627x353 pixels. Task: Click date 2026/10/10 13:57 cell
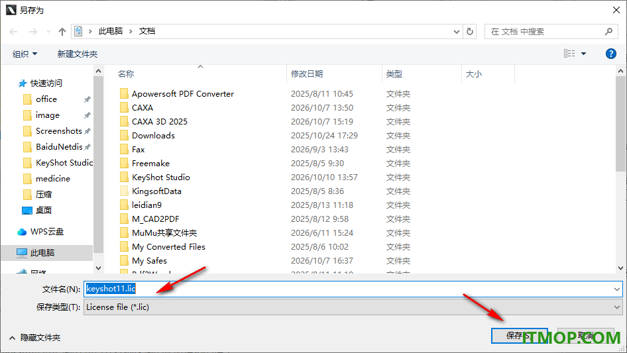click(324, 177)
